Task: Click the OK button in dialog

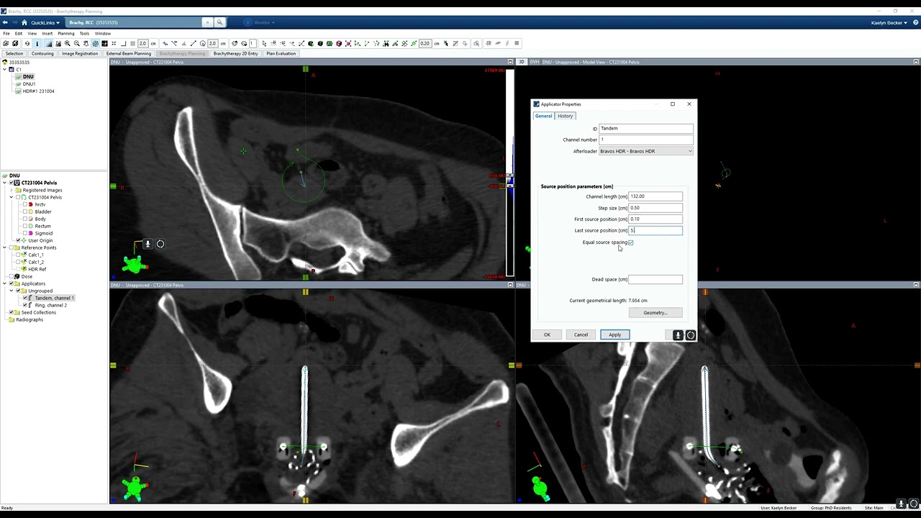Action: (x=547, y=335)
